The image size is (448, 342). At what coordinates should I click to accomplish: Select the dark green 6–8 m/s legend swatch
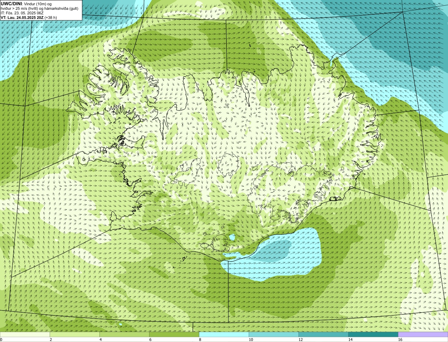tap(174, 335)
